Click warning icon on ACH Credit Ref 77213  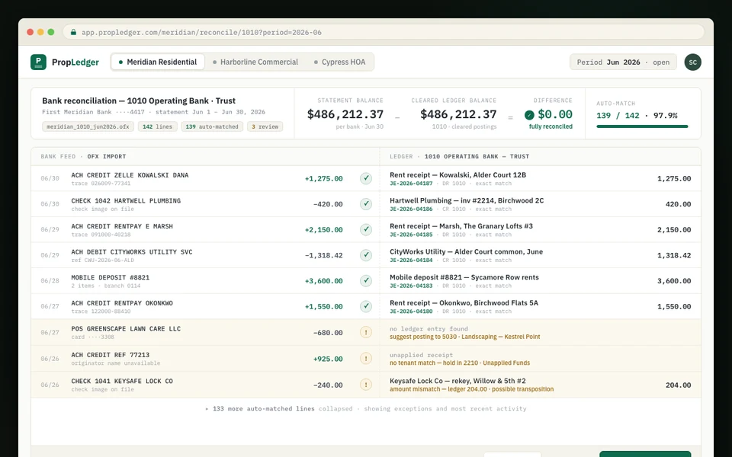coord(365,359)
